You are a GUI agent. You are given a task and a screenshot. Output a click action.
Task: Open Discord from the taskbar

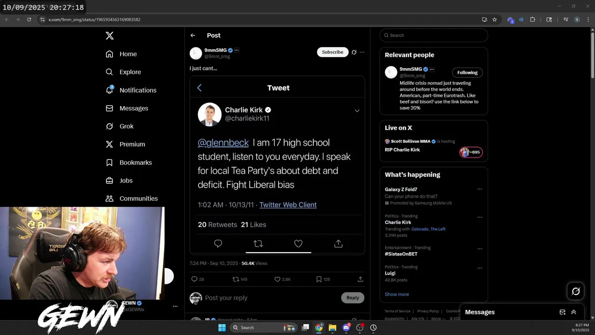[346, 328]
